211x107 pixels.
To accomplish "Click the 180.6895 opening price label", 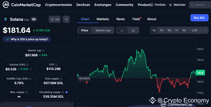I will (84, 79).
